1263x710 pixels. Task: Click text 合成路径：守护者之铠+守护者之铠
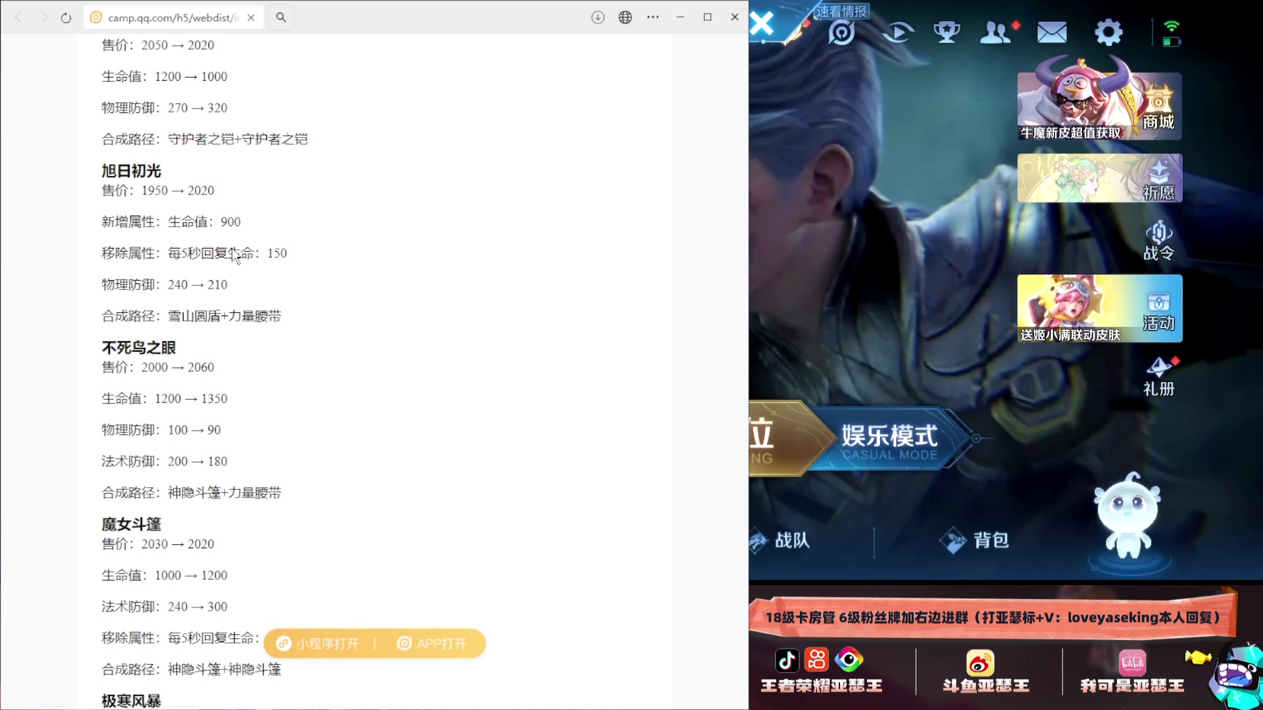pos(205,139)
